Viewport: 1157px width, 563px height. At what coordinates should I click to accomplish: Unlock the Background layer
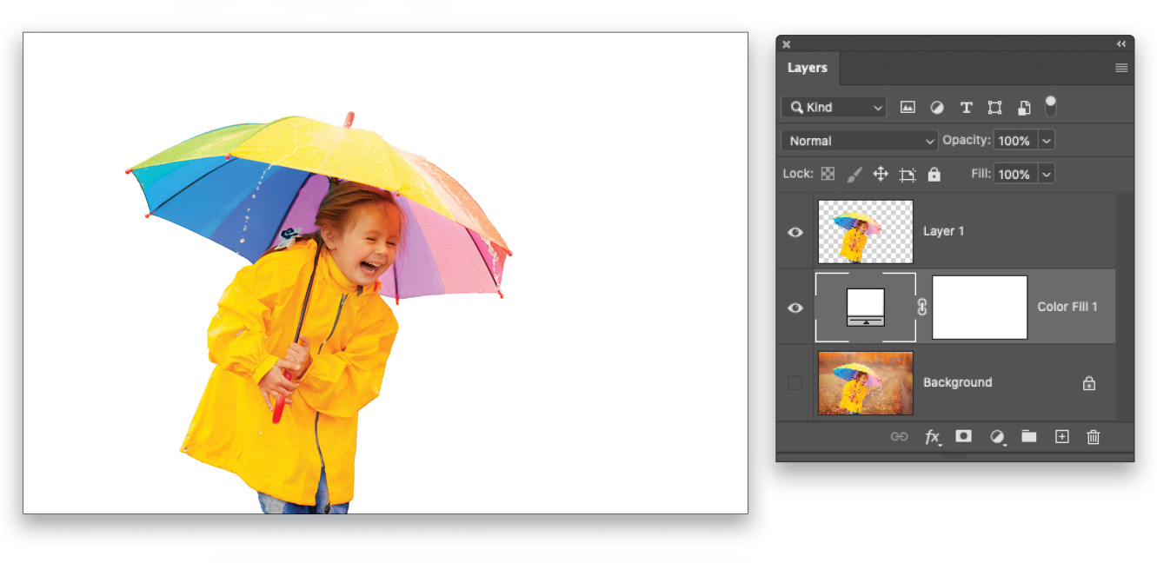pos(1088,382)
